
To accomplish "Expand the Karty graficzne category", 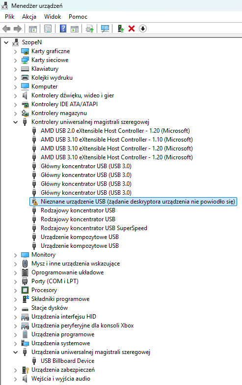I will tap(15, 52).
